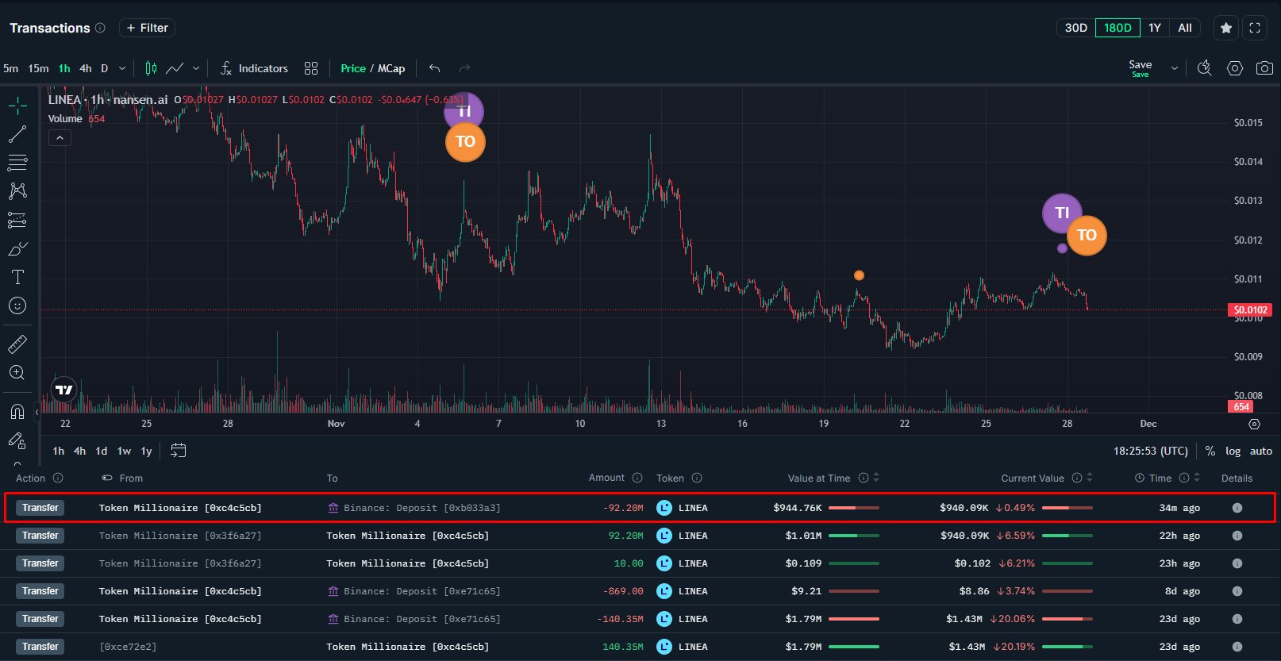Switch to the 30D time range
The width and height of the screenshot is (1281, 661).
click(1075, 28)
